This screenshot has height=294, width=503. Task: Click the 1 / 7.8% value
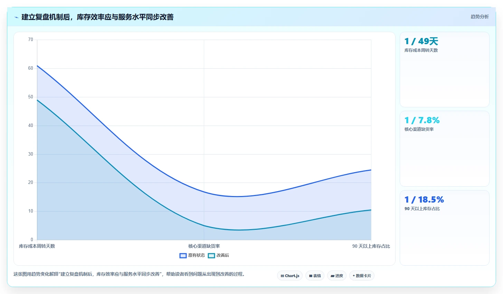click(422, 120)
